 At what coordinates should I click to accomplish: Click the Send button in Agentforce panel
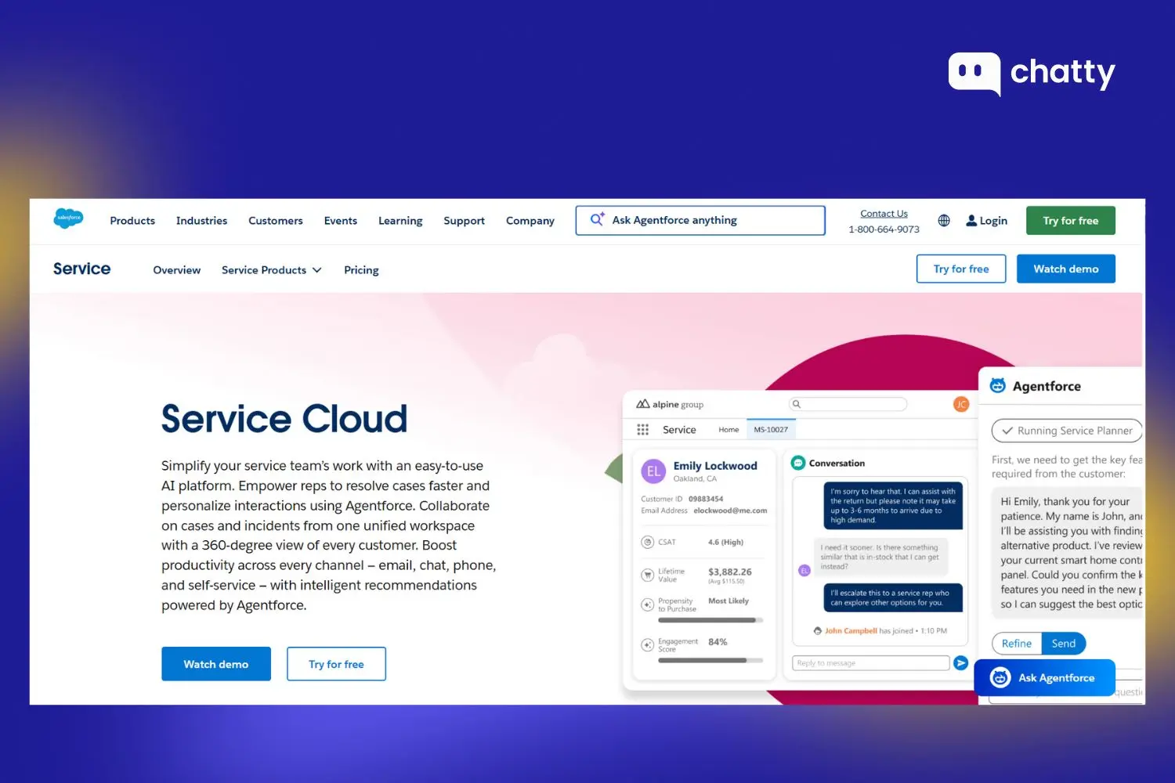pos(1064,644)
